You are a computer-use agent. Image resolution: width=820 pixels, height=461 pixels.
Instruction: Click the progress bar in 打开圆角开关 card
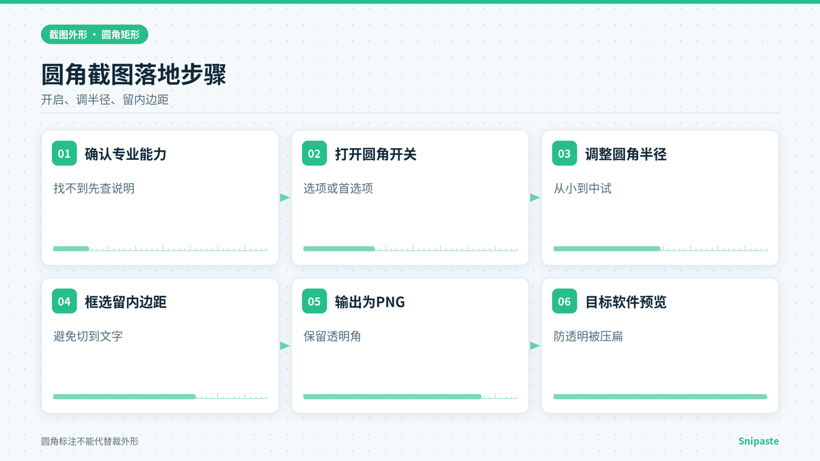[410, 249]
